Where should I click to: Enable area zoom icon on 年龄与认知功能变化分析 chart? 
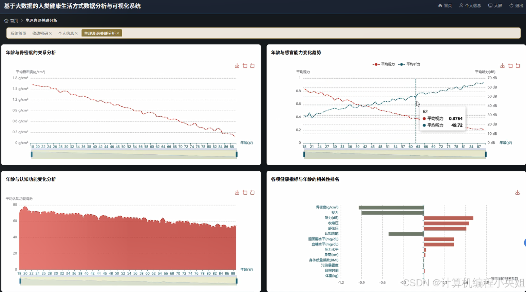pyautogui.click(x=245, y=193)
